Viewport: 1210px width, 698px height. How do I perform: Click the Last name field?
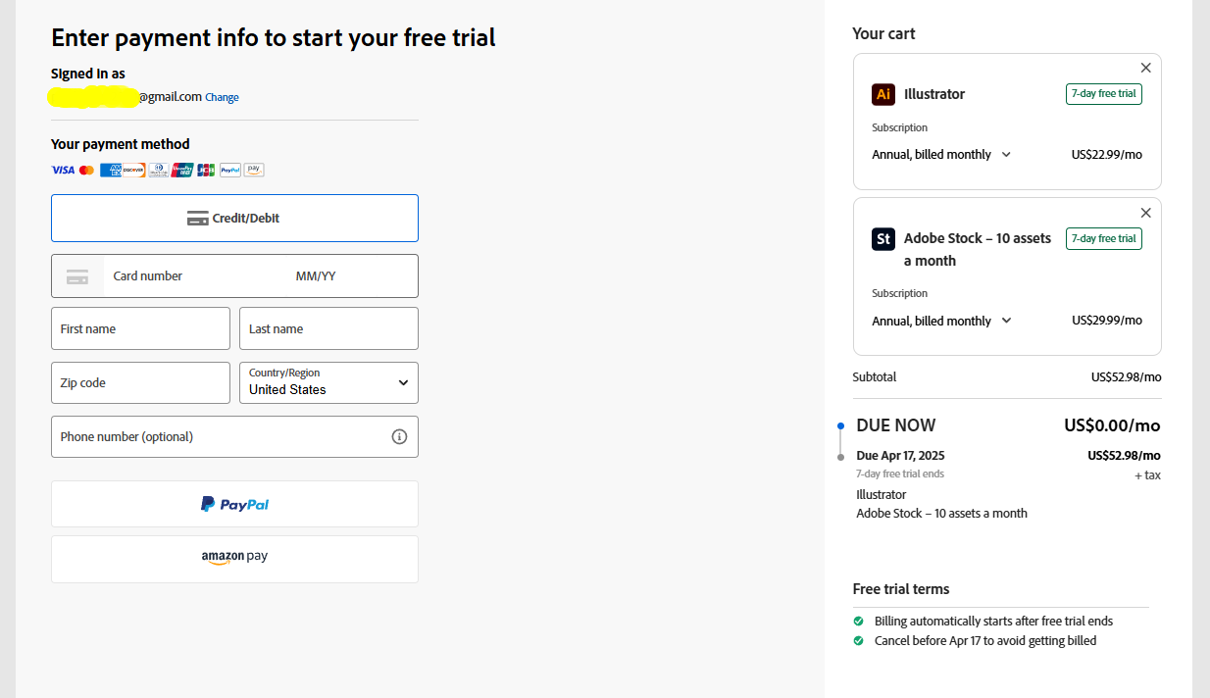click(x=328, y=328)
